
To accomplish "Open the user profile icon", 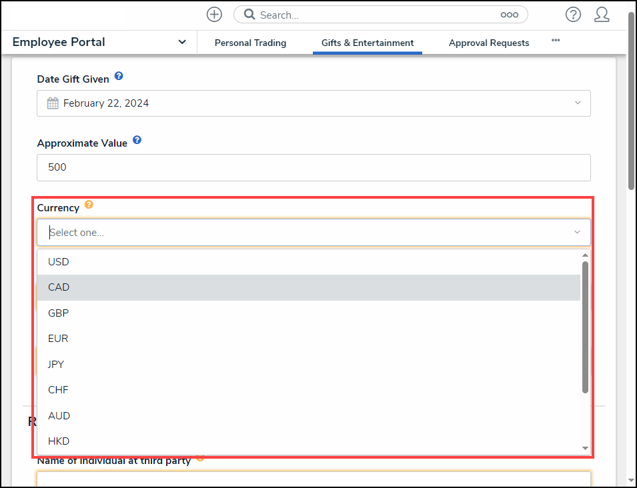I will pyautogui.click(x=602, y=15).
